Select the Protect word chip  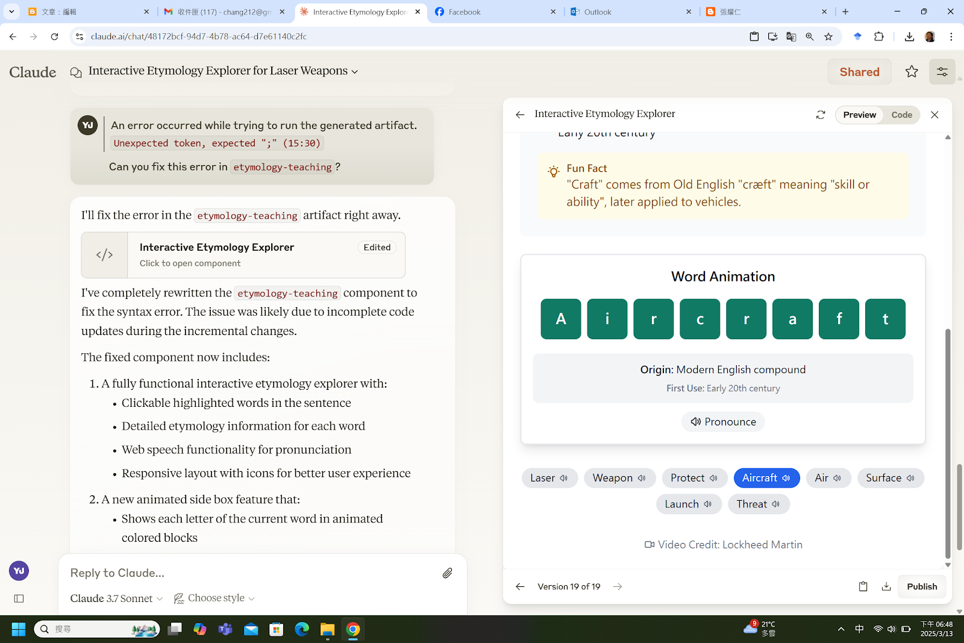pyautogui.click(x=695, y=478)
